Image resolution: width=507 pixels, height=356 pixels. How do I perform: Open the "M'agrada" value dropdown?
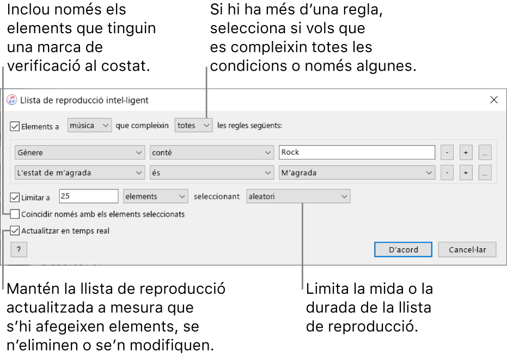click(x=357, y=173)
